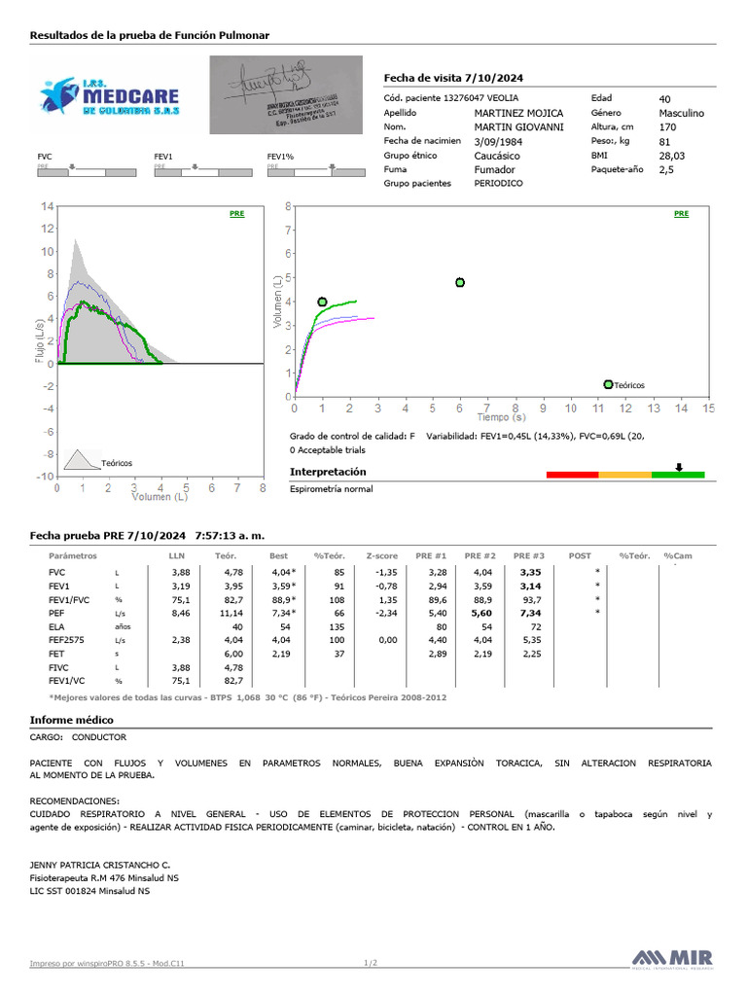Click the green theoretical marker at 6 seconds
The height and width of the screenshot is (996, 747).
coord(460,283)
